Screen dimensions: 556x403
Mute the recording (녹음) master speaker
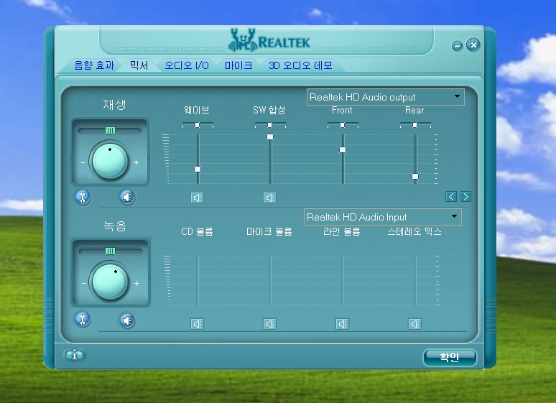point(127,320)
